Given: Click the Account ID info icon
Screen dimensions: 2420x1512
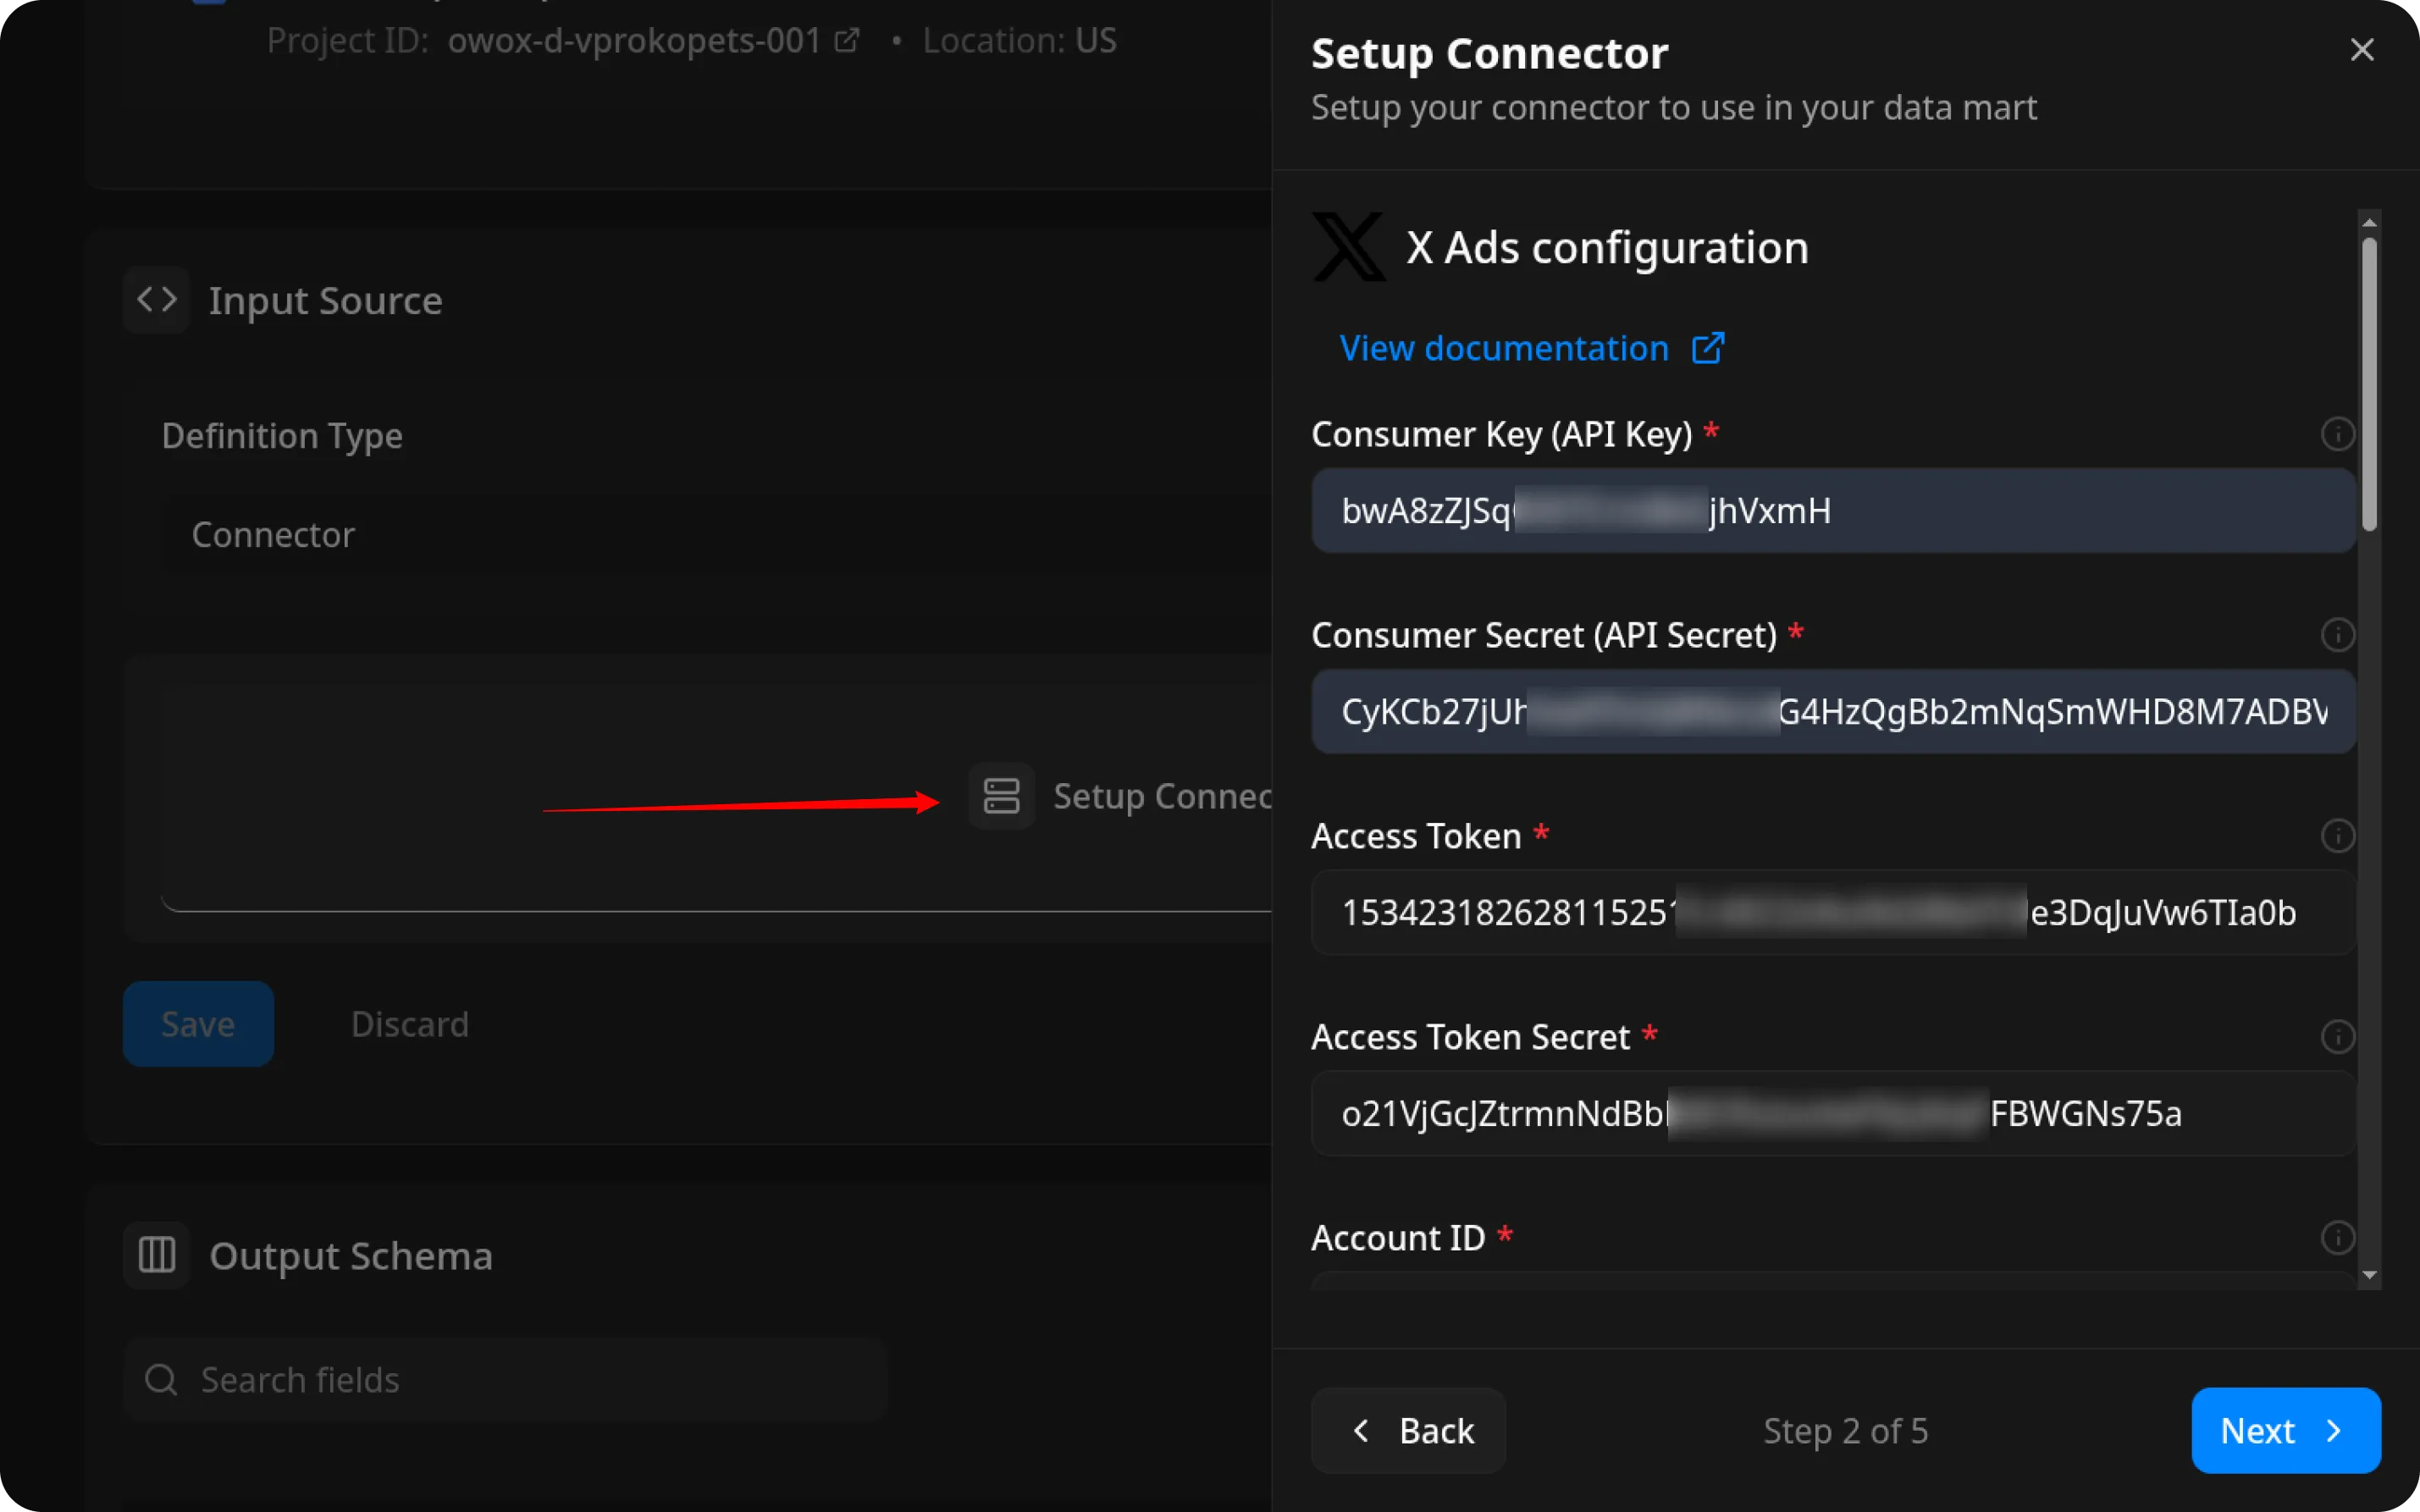Looking at the screenshot, I should point(2337,1238).
